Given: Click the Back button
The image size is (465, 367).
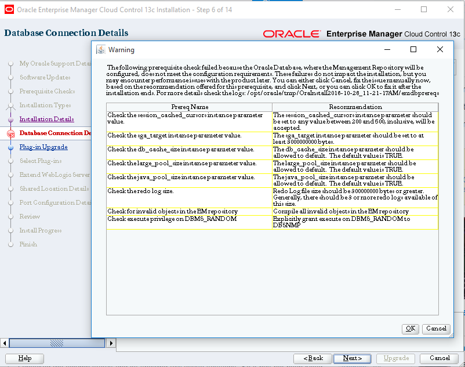Looking at the screenshot, I should 313,358.
